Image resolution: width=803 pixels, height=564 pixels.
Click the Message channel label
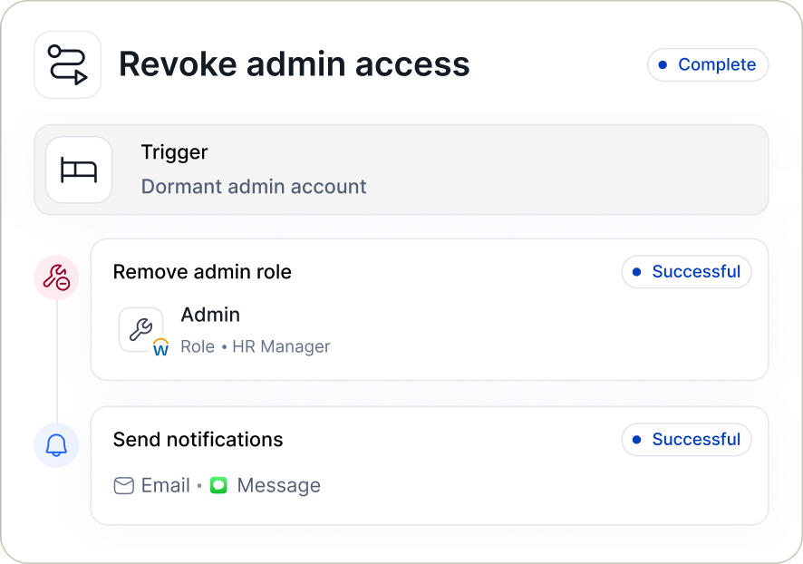click(x=279, y=486)
